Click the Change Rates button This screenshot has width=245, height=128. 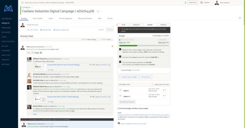146,77
